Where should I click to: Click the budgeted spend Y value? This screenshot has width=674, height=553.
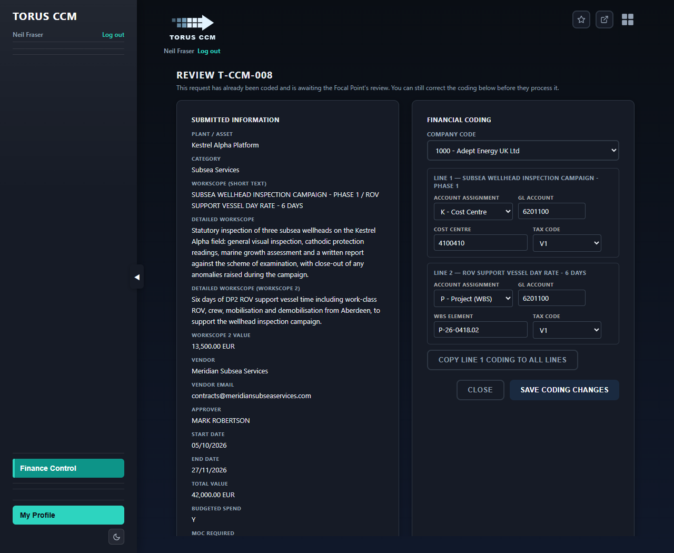[194, 519]
